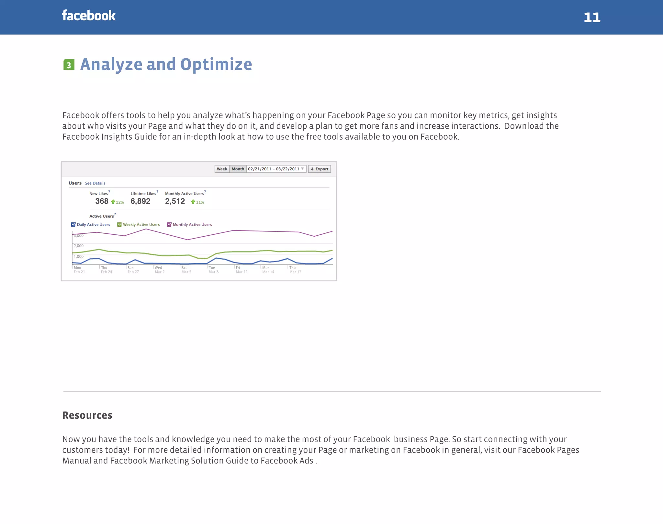Click the 12% increase indicator
The image size is (663, 524).
[120, 202]
